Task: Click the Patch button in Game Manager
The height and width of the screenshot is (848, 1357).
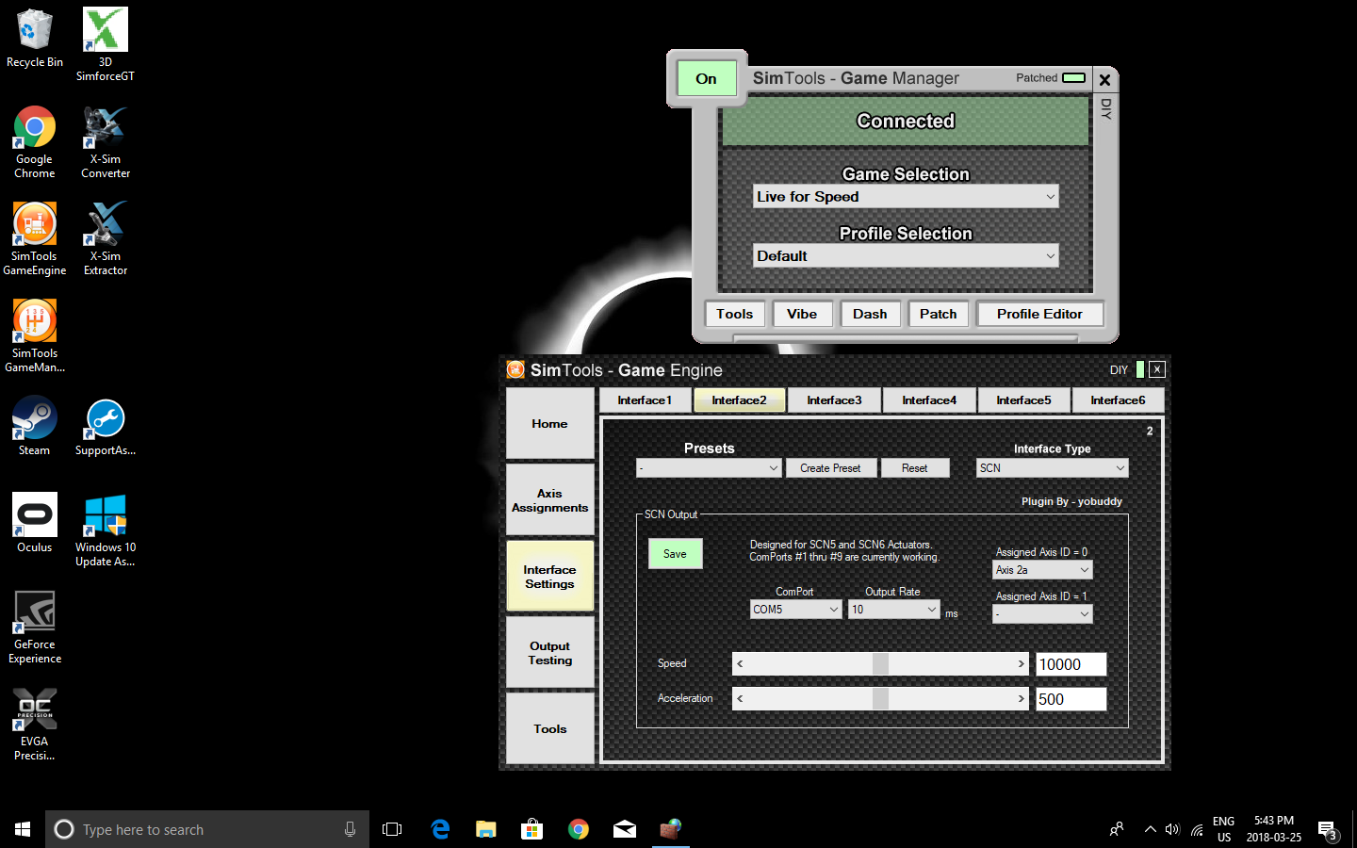Action: pos(939,314)
